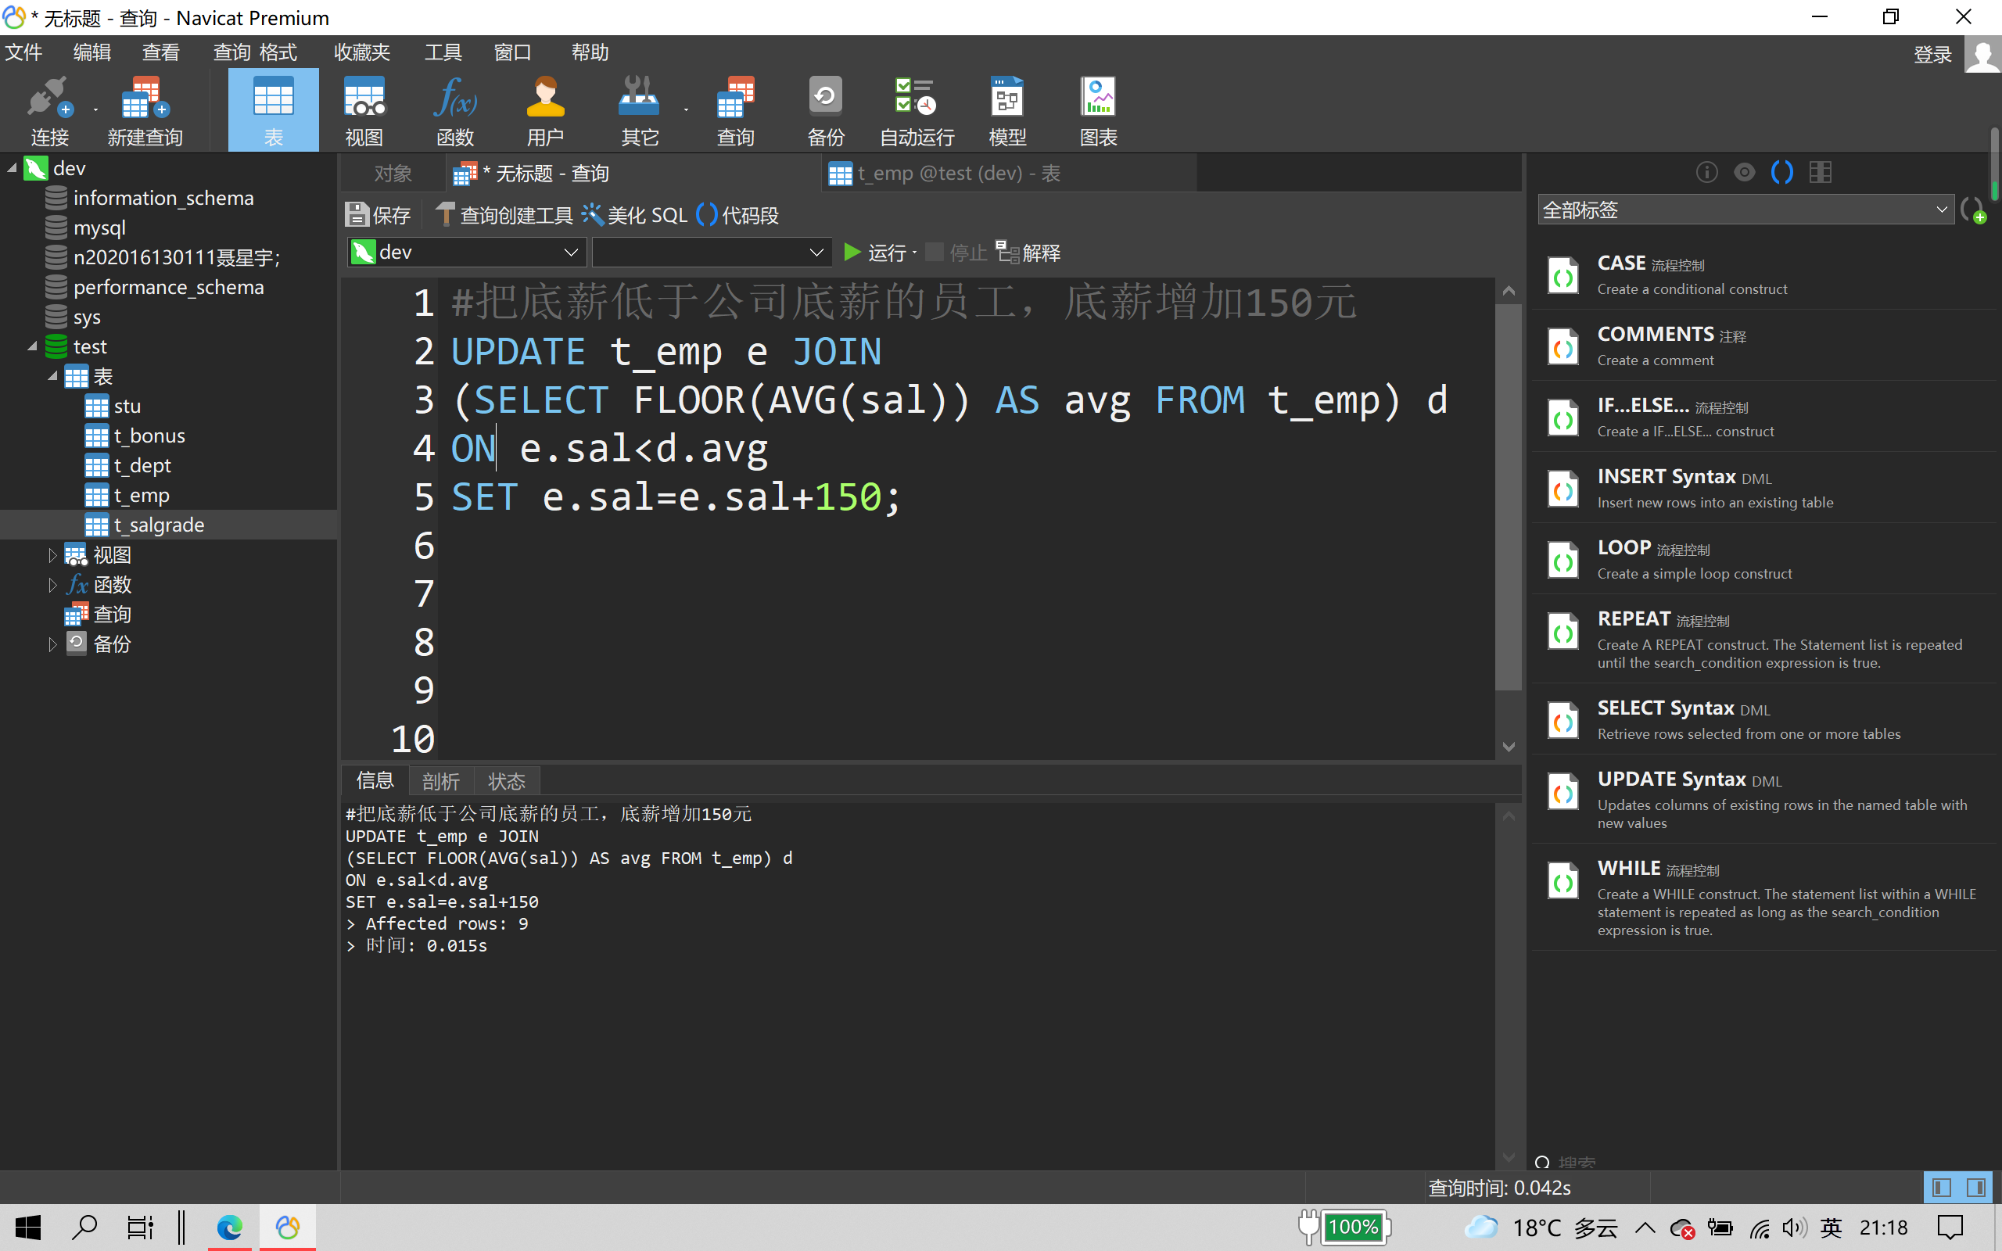Expand the 备份 backup node
The height and width of the screenshot is (1251, 2002).
pyautogui.click(x=52, y=644)
